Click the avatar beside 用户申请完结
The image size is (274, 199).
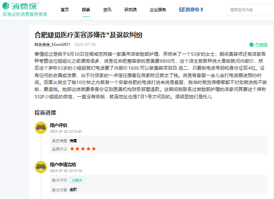point(41,167)
